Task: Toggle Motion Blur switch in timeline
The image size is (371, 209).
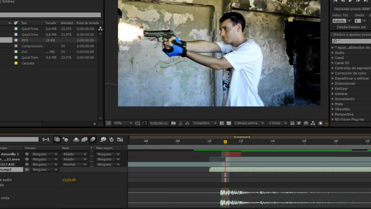Action: 92,140
